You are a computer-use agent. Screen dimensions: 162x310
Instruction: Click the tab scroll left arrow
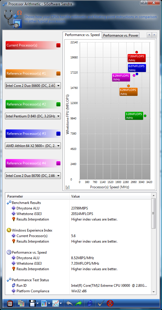149,35
